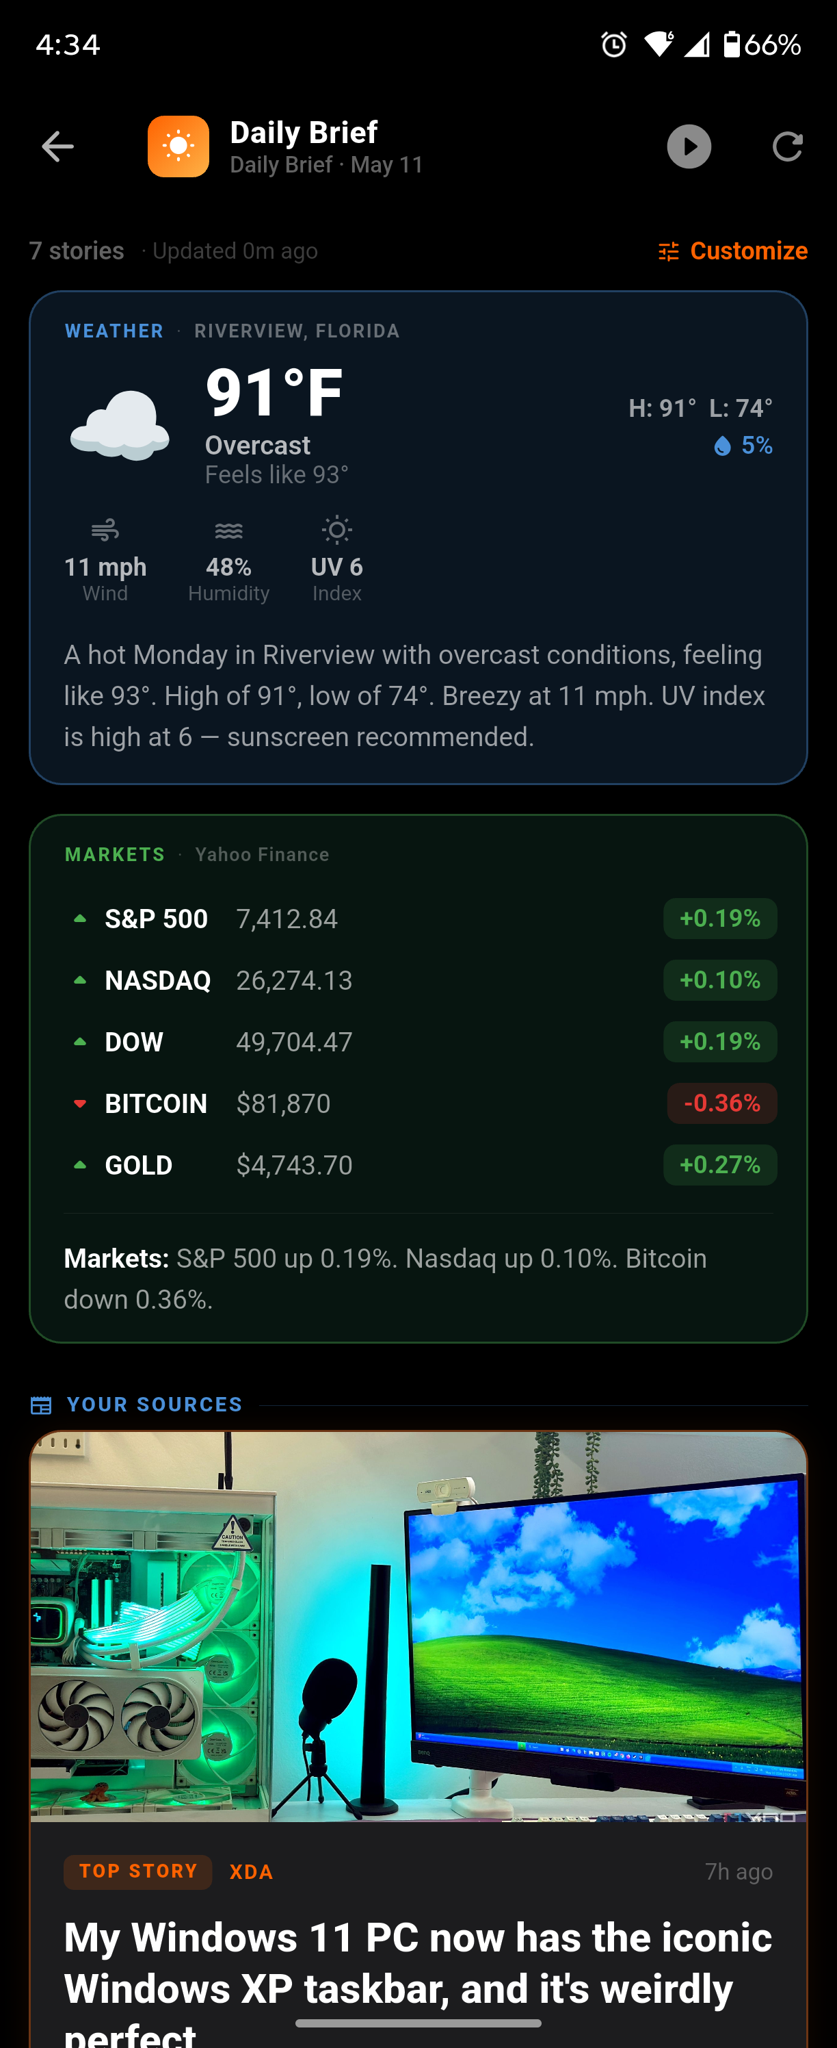
Task: Open the XDA source link
Action: point(251,1872)
